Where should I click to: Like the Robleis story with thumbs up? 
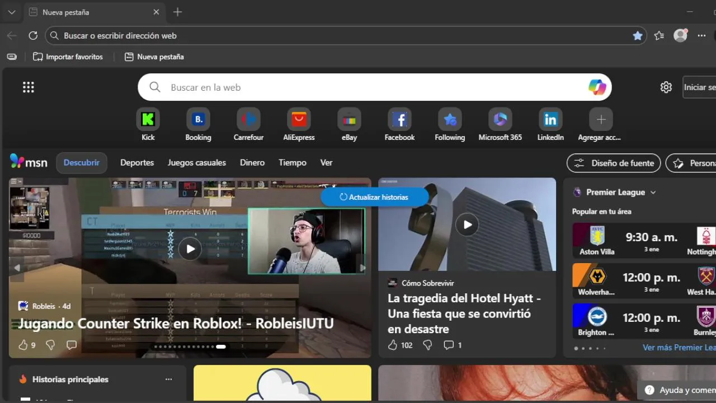[x=23, y=345]
